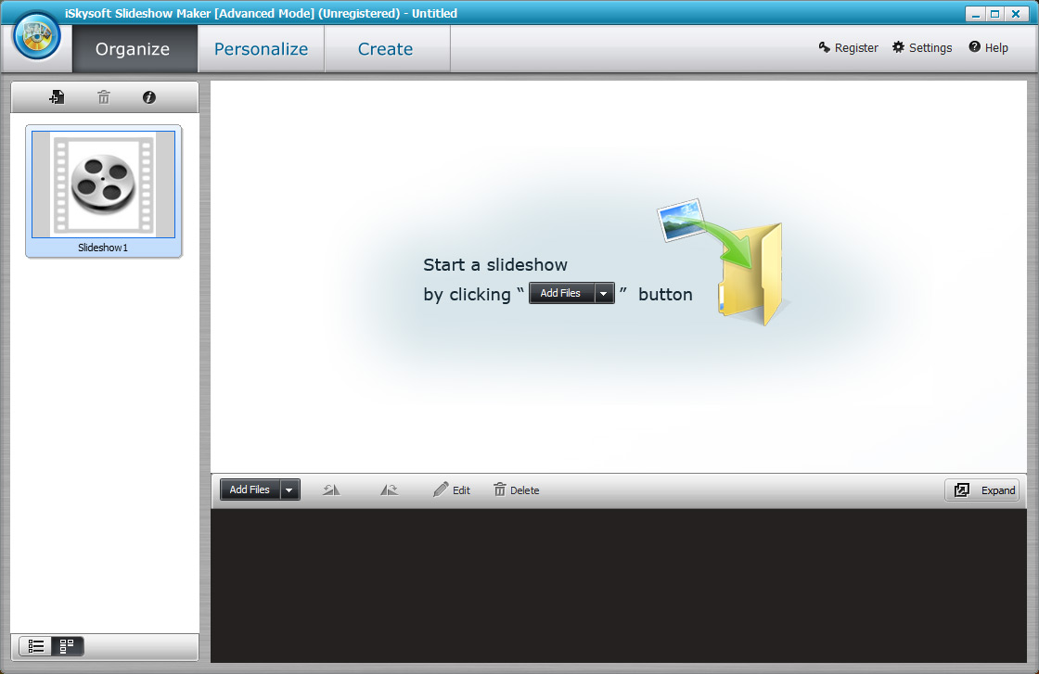Click the folder with photo illustration
This screenshot has height=674, width=1039.
click(x=723, y=261)
